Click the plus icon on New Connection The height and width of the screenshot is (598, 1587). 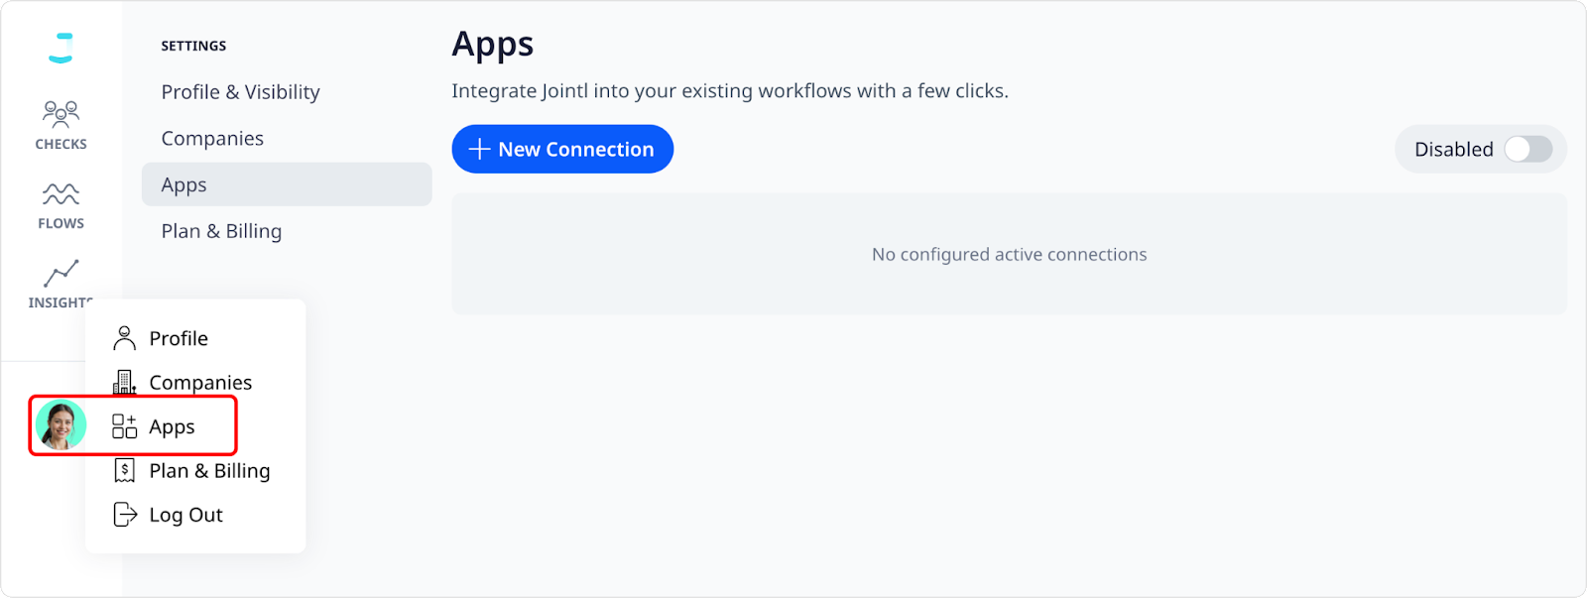[479, 149]
